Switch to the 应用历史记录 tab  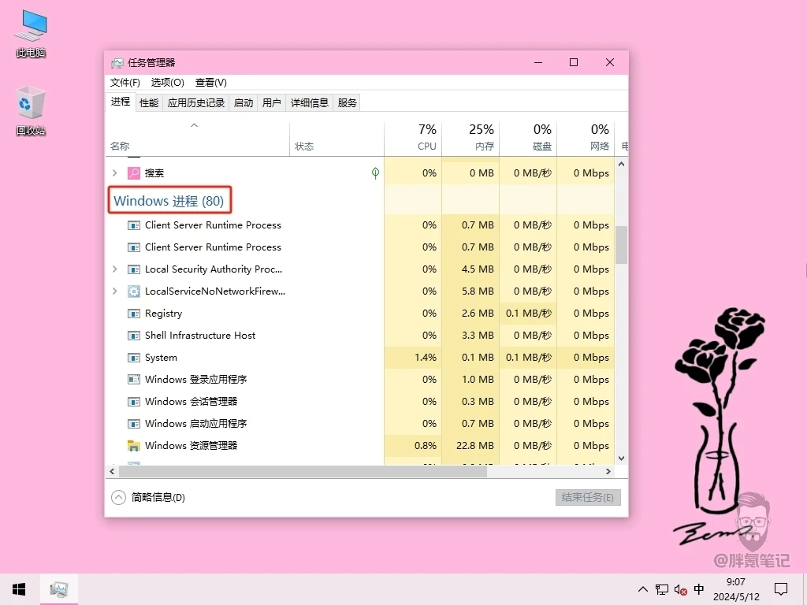pos(196,103)
